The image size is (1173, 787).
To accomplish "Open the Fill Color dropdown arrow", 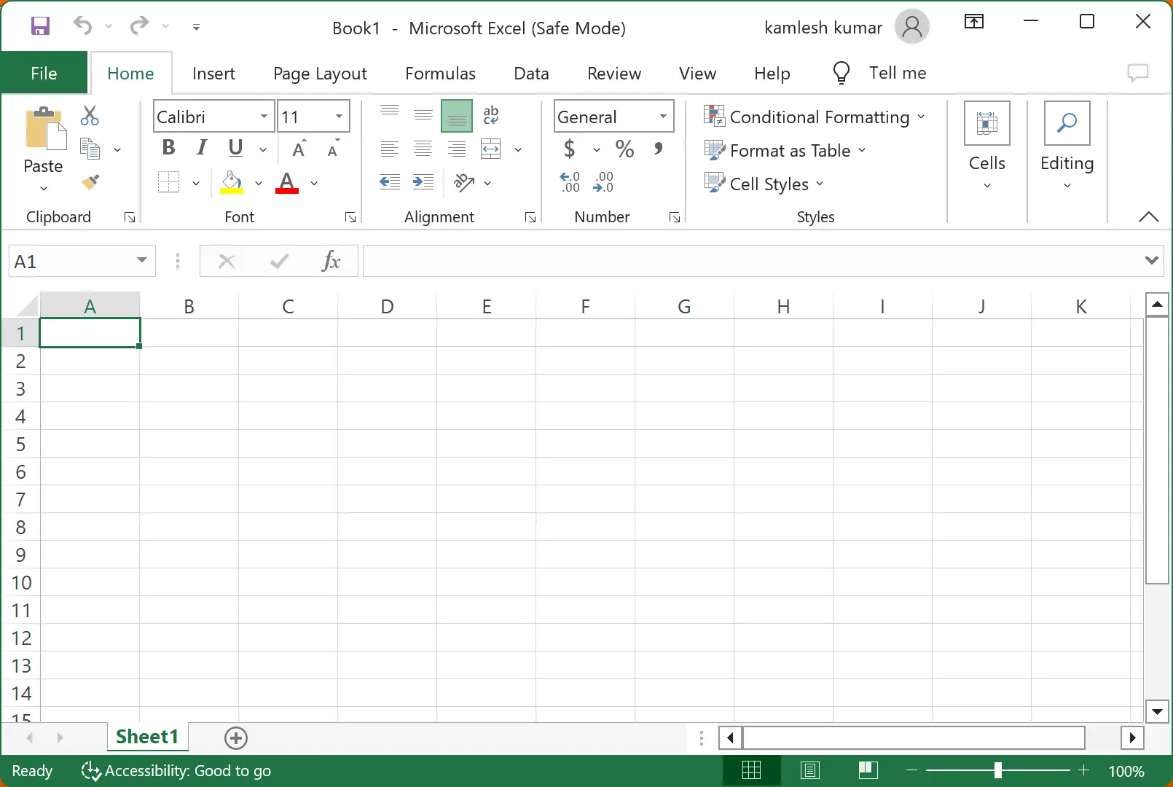I will [259, 183].
